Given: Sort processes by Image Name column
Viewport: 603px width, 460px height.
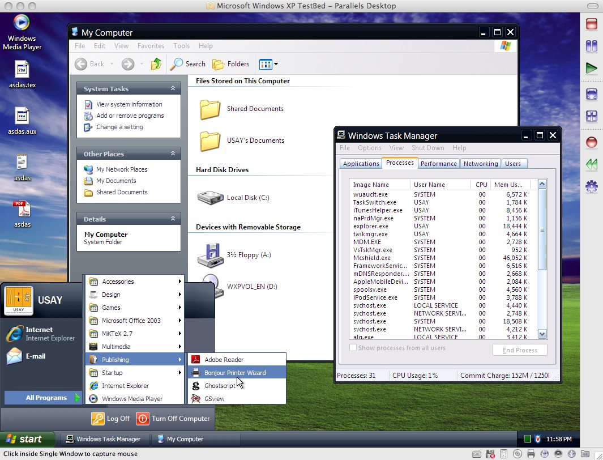Looking at the screenshot, I should point(379,185).
